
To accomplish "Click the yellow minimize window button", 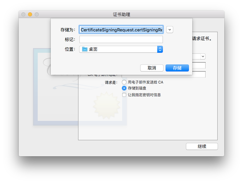I will 30,14.
